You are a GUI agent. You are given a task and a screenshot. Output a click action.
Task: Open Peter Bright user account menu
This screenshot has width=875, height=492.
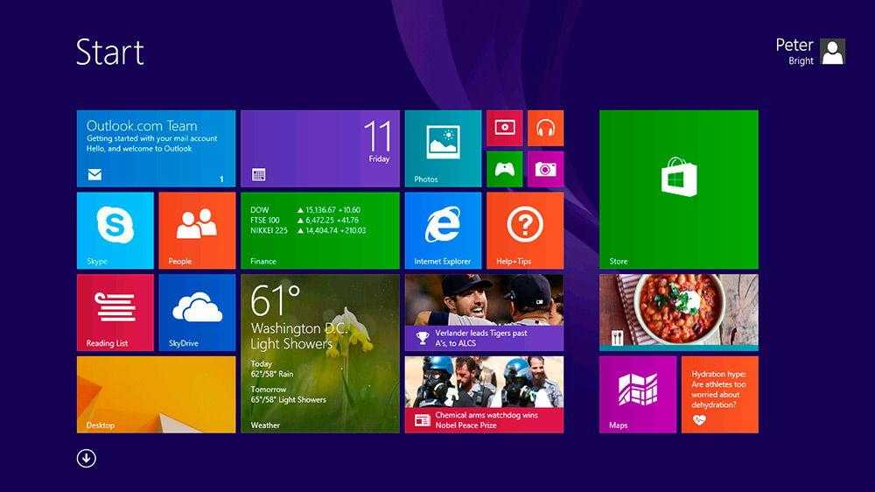810,52
